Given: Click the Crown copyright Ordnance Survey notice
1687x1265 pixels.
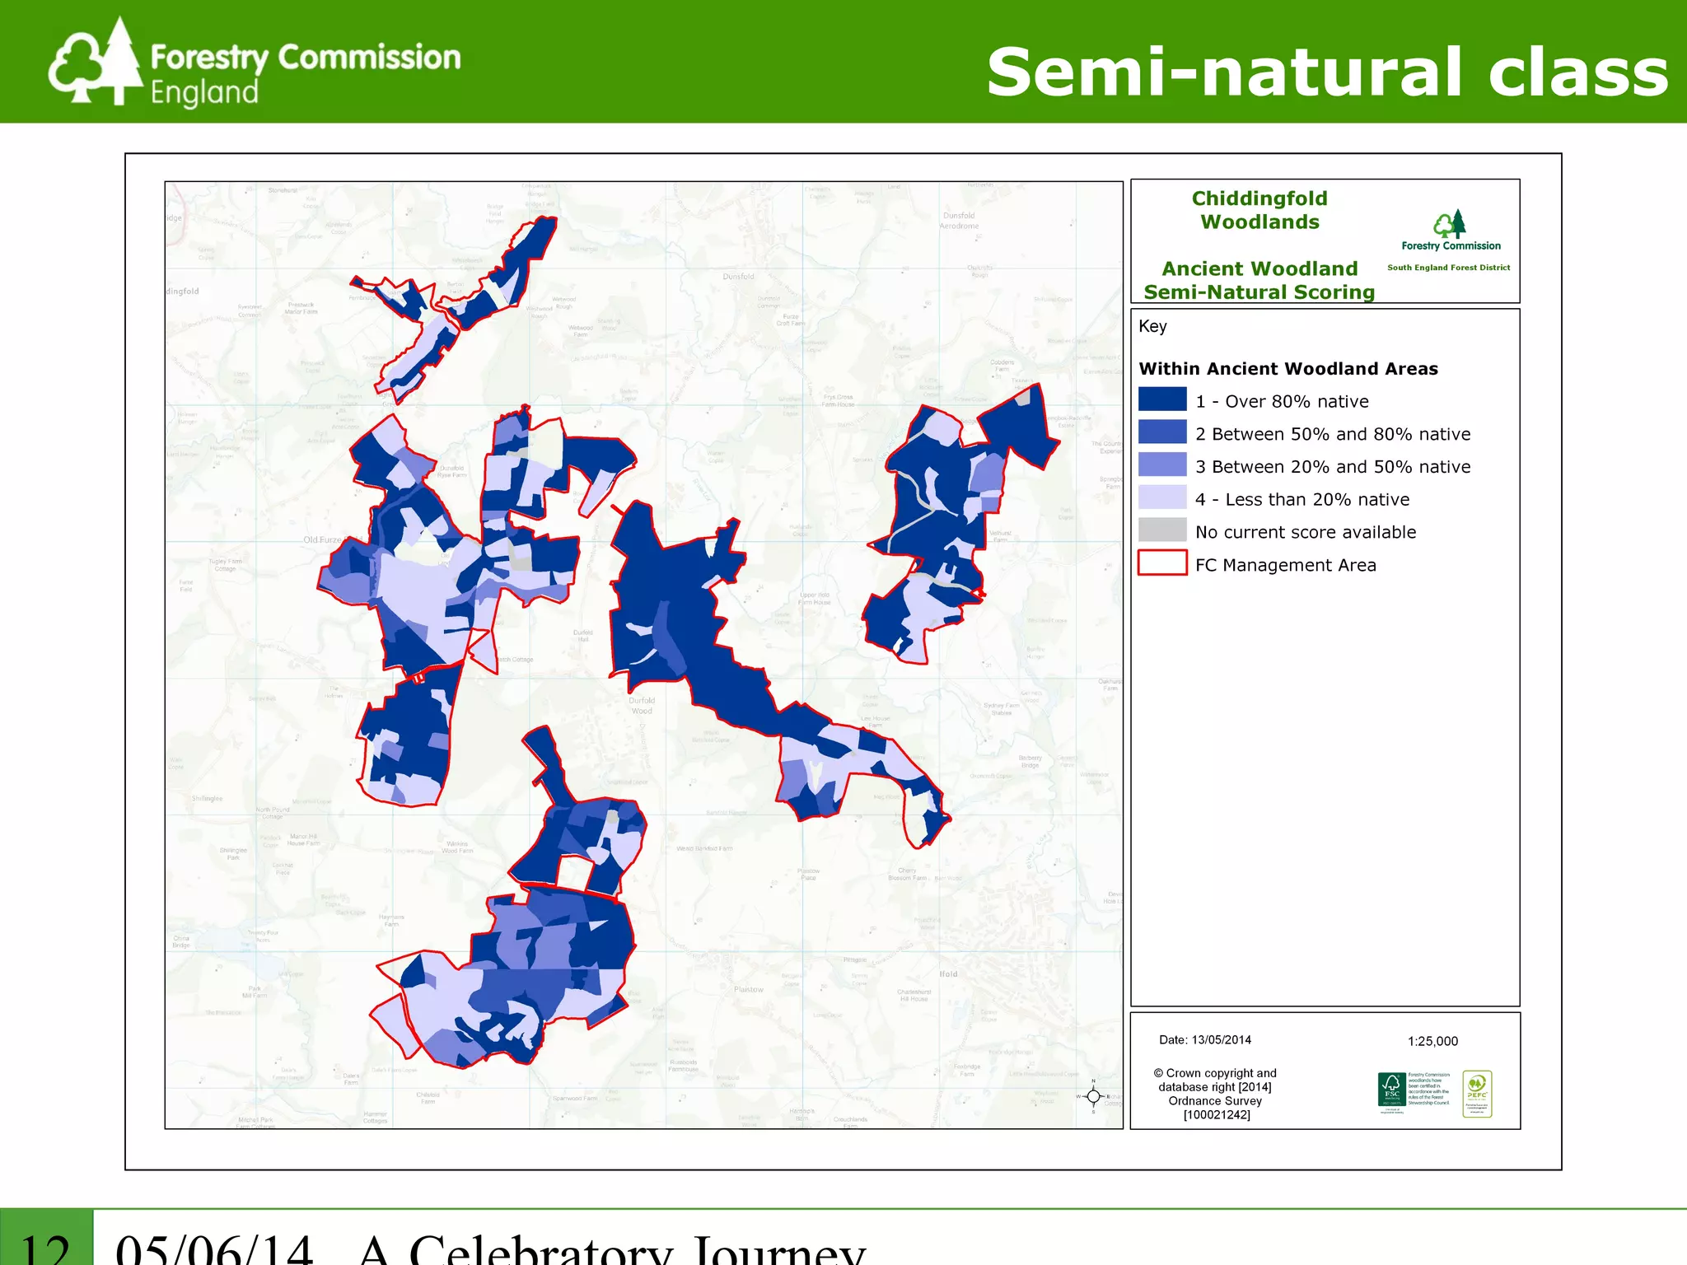Looking at the screenshot, I should (1215, 1094).
